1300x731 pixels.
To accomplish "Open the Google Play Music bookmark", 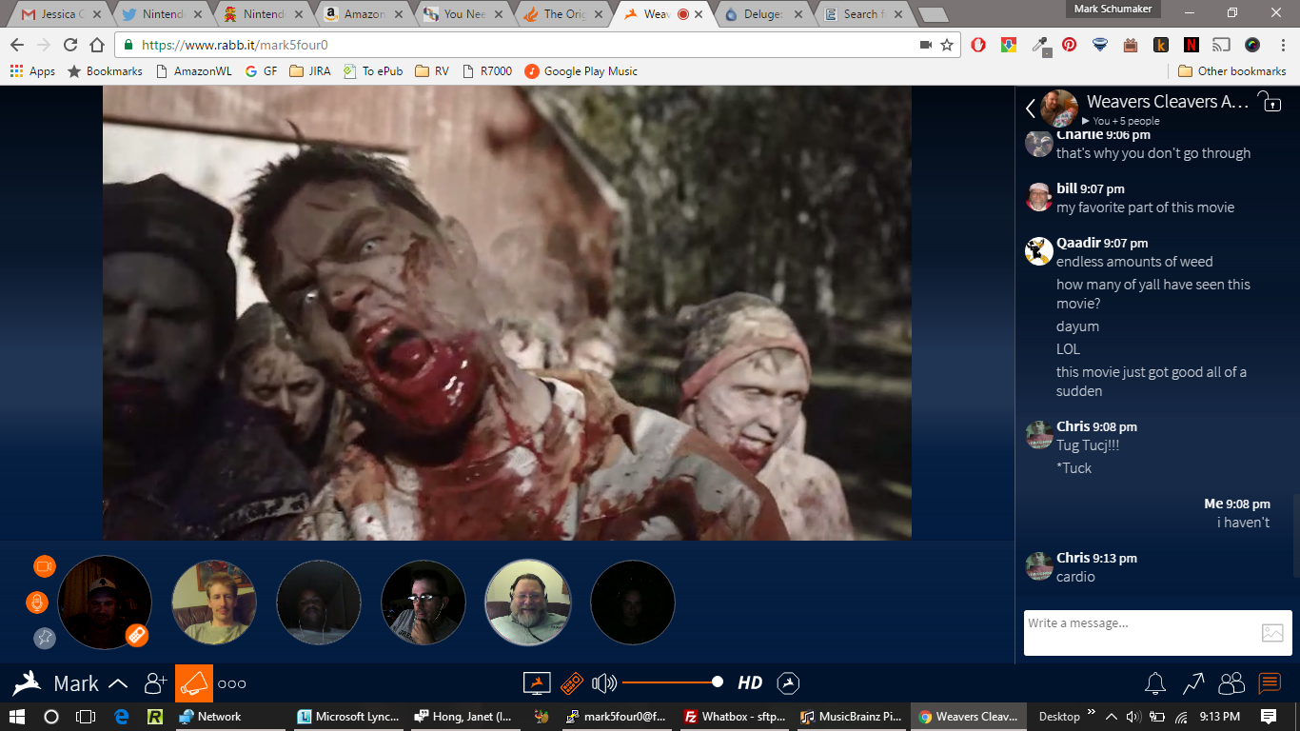I will [581, 71].
